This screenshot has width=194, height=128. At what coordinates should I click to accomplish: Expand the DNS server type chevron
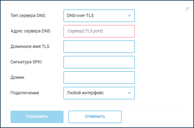click(x=129, y=15)
